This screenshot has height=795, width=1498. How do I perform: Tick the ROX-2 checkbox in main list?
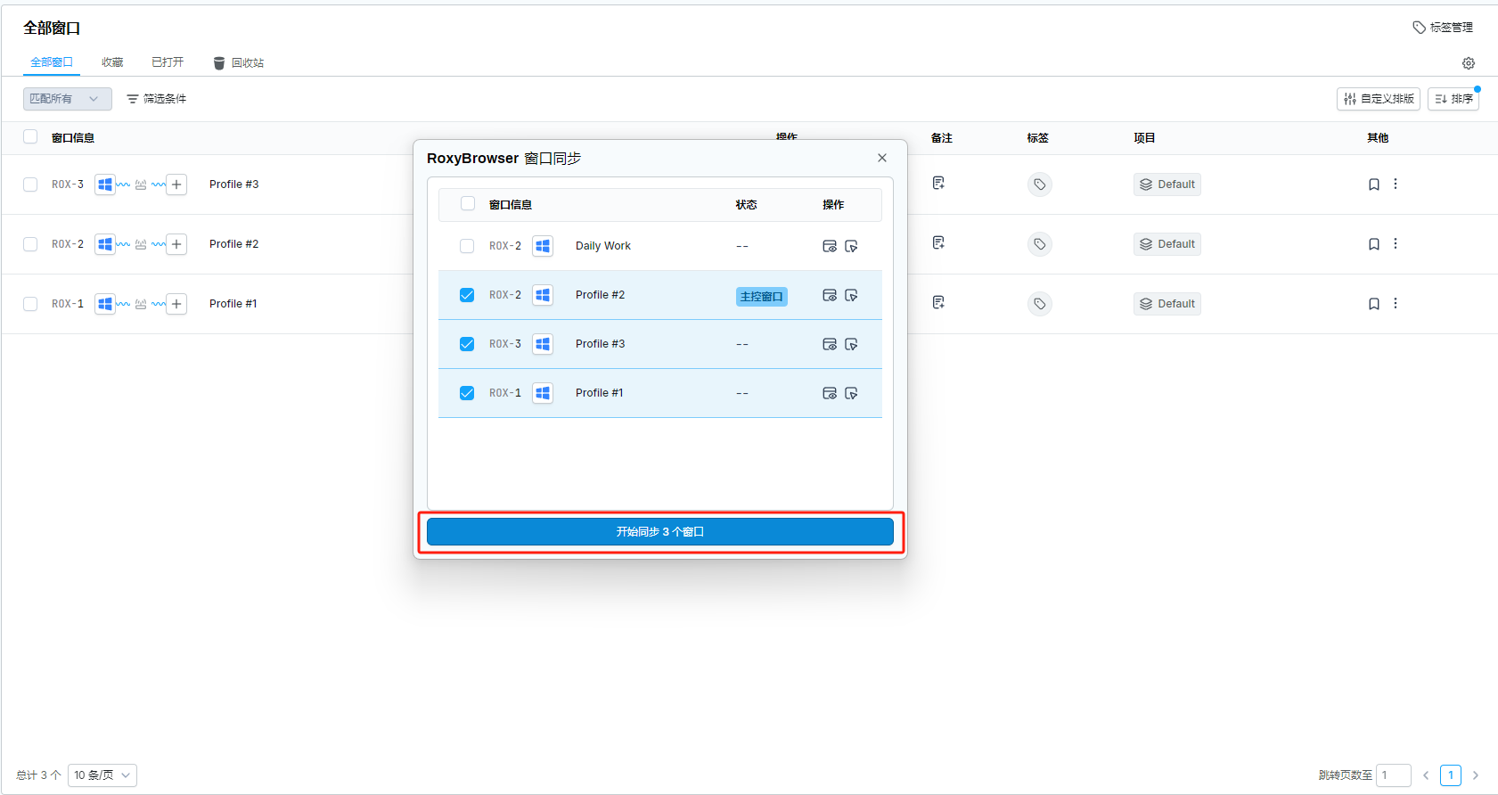pyautogui.click(x=30, y=244)
